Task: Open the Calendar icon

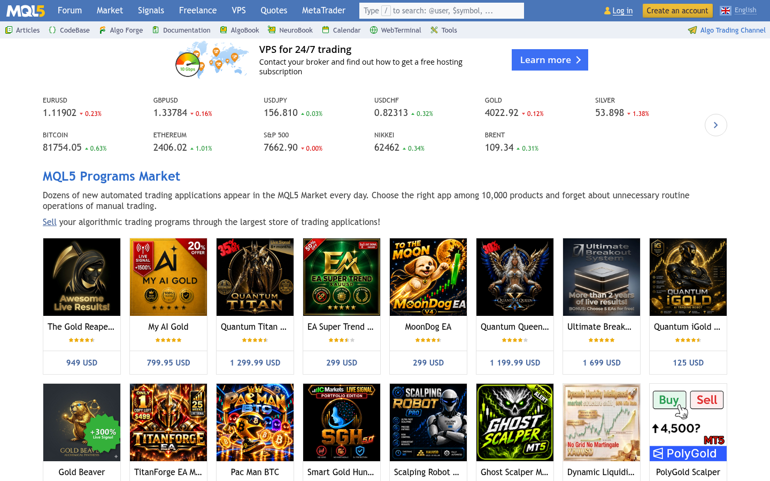Action: click(326, 30)
